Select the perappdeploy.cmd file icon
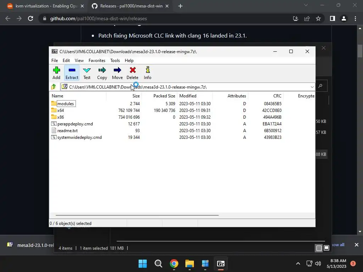The height and width of the screenshot is (272, 363). pos(54,124)
